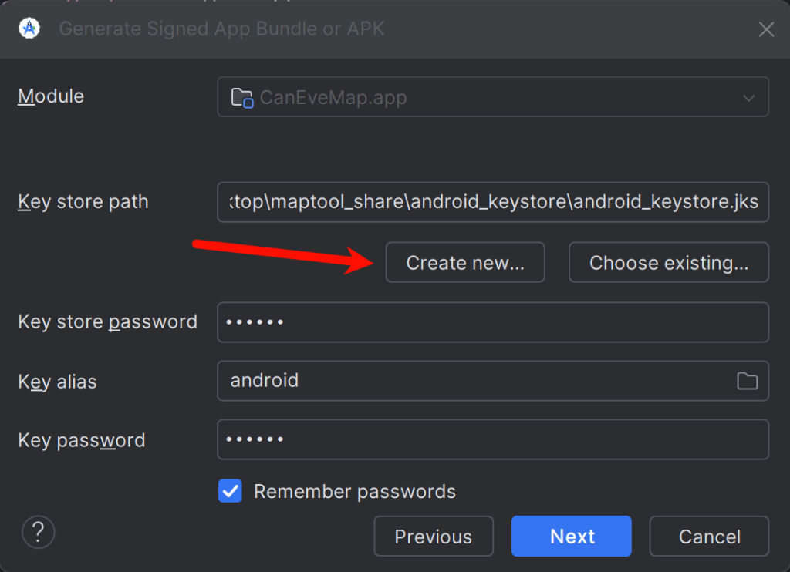The width and height of the screenshot is (790, 572).
Task: Open help with the question mark button
Action: 39,531
